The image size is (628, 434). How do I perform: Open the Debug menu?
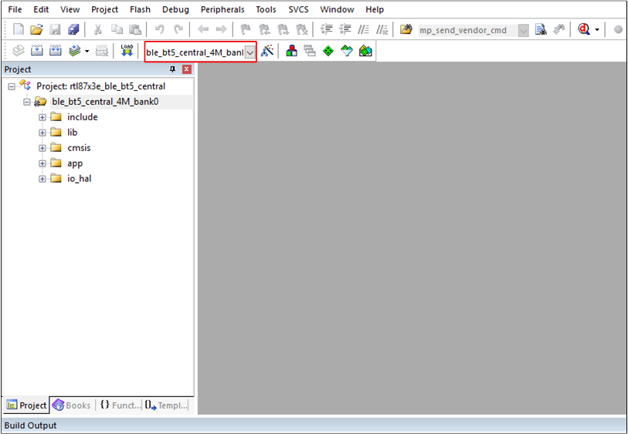pos(175,9)
